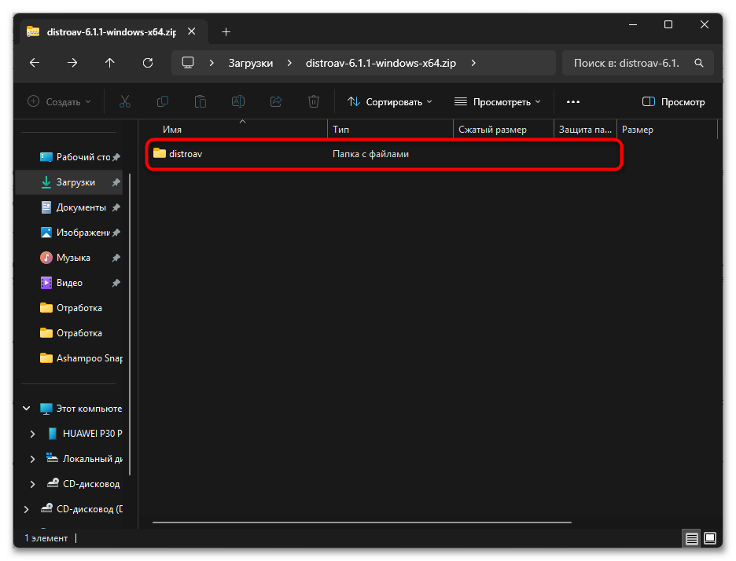Viewport: 736px width, 561px height.
Task: Toggle the Просмотр preview pane
Action: pos(673,101)
